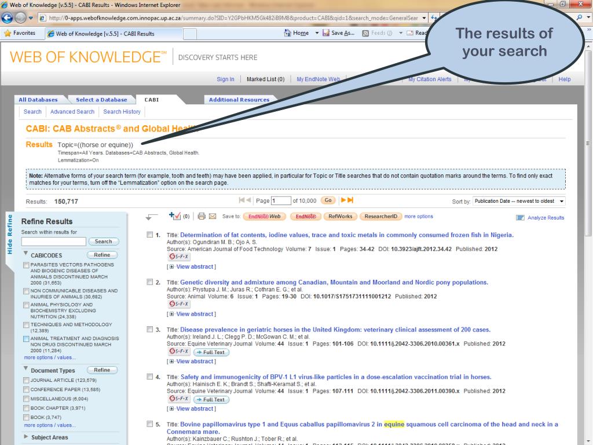Check result 5 about bovine papillomavirus

(x=150, y=424)
